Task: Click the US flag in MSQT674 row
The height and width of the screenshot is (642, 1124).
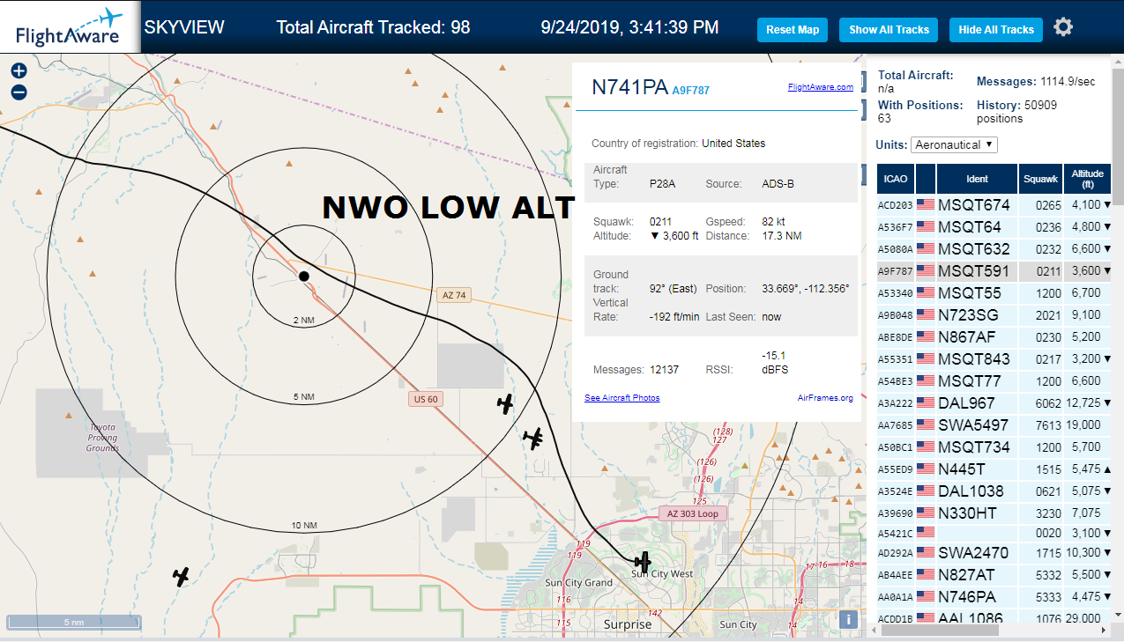Action: [926, 204]
